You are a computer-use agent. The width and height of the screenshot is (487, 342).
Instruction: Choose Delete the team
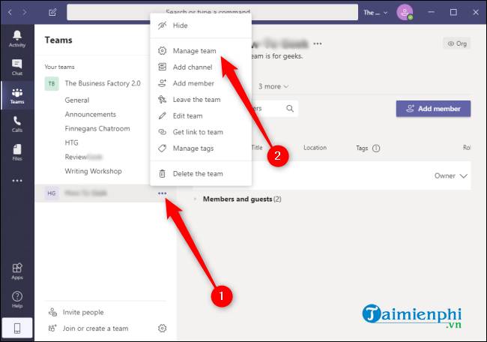[201, 173]
